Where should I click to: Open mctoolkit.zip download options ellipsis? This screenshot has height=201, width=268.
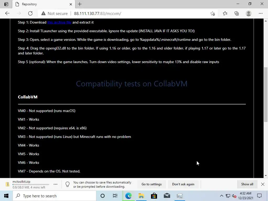[x=55, y=184]
